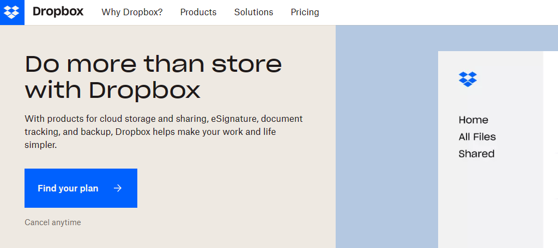Click the paragraph about cloud storage products
This screenshot has height=248, width=558.
point(163,132)
